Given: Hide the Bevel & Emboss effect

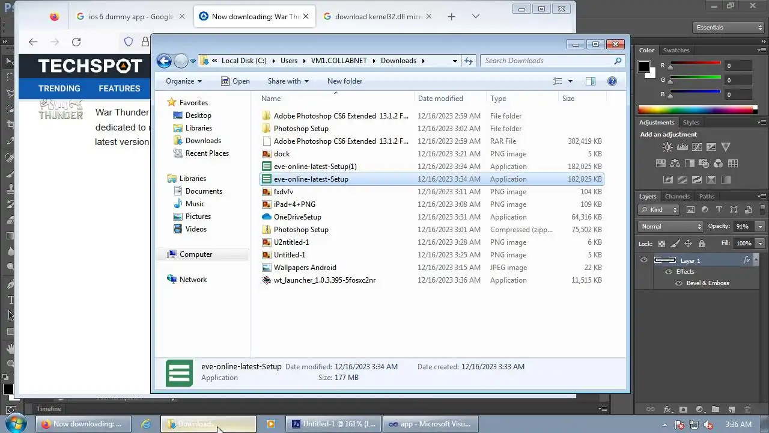Looking at the screenshot, I should coord(679,283).
